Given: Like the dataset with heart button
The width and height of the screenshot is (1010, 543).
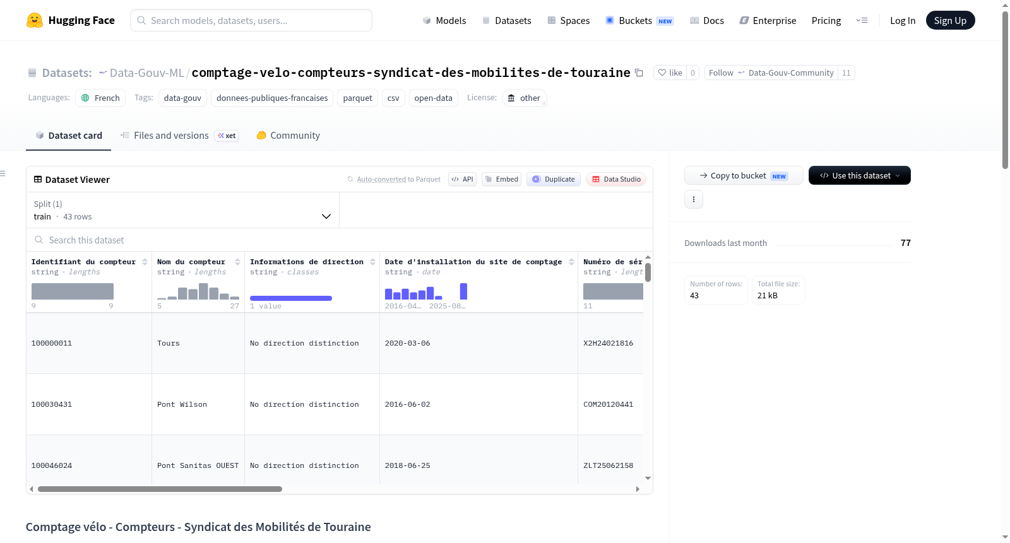Looking at the screenshot, I should pyautogui.click(x=670, y=73).
